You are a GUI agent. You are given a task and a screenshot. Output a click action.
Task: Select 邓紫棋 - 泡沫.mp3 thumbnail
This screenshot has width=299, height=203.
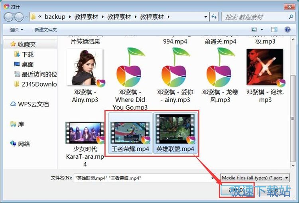coord(265,67)
